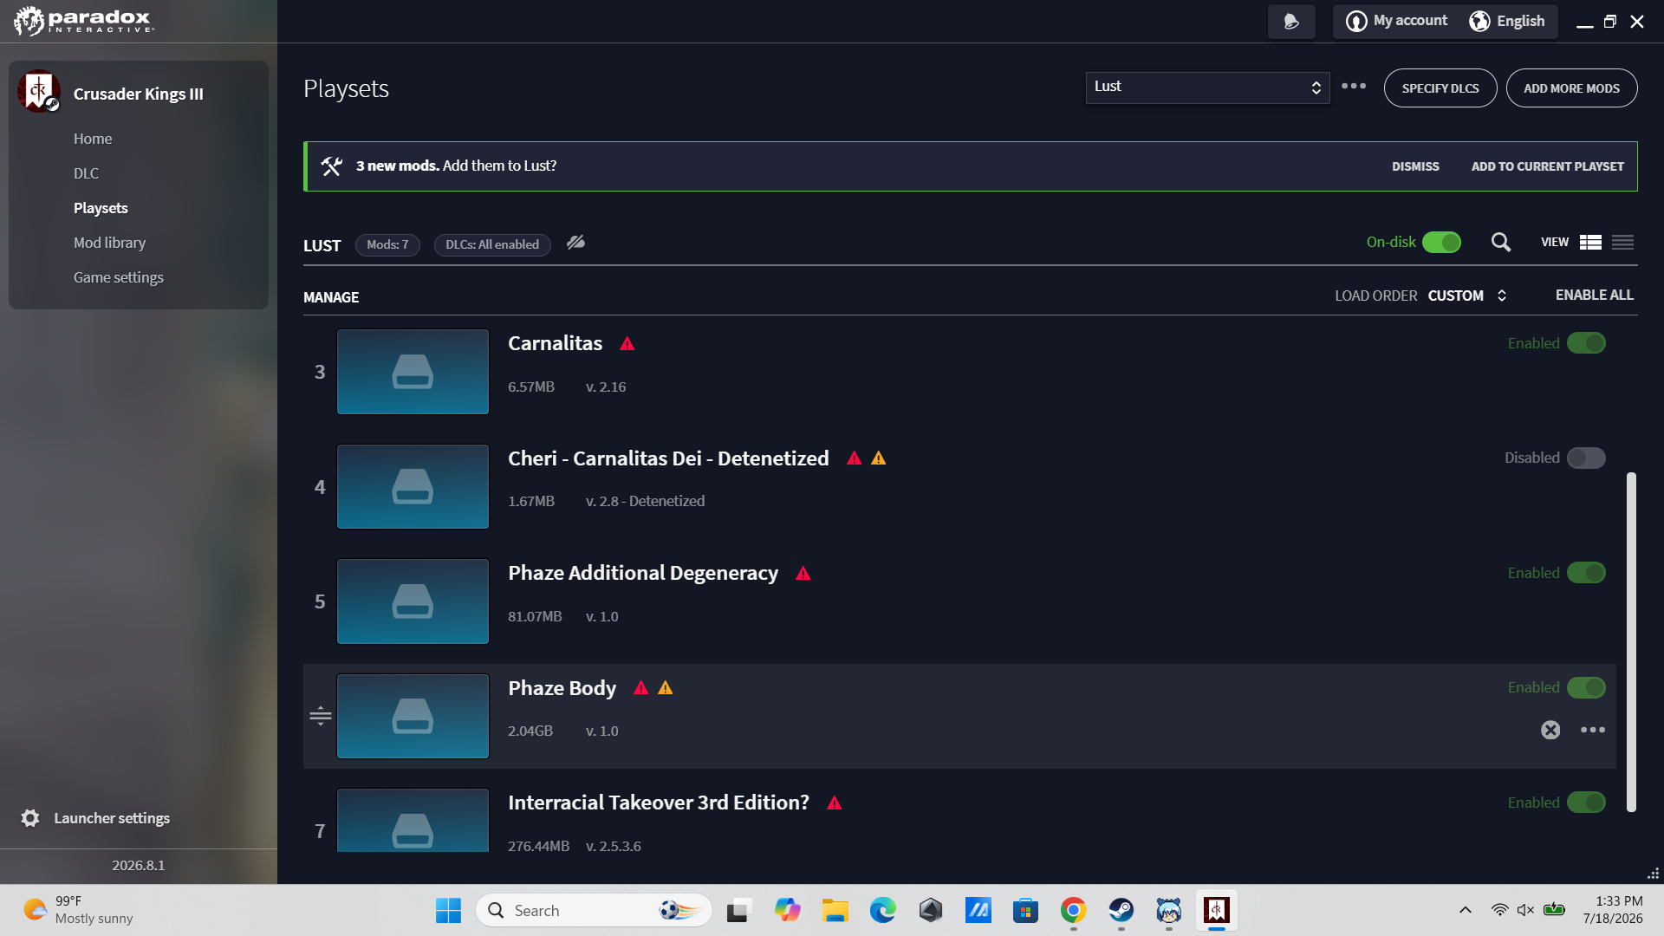Image resolution: width=1664 pixels, height=936 pixels.
Task: Click the hidden-eye icon next to DLCs badge
Action: pos(576,243)
